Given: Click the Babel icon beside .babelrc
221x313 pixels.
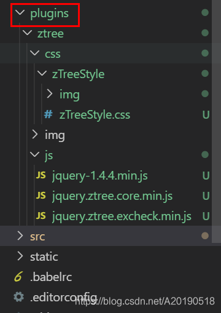Looking at the screenshot, I should (x=18, y=276).
